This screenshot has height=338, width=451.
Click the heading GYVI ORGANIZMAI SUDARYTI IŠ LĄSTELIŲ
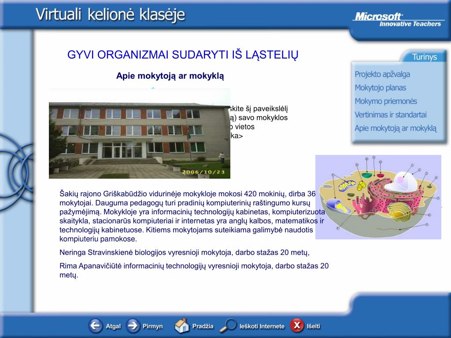click(183, 55)
